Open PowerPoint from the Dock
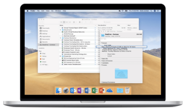The width and height of the screenshot is (185, 112). [x=102, y=91]
